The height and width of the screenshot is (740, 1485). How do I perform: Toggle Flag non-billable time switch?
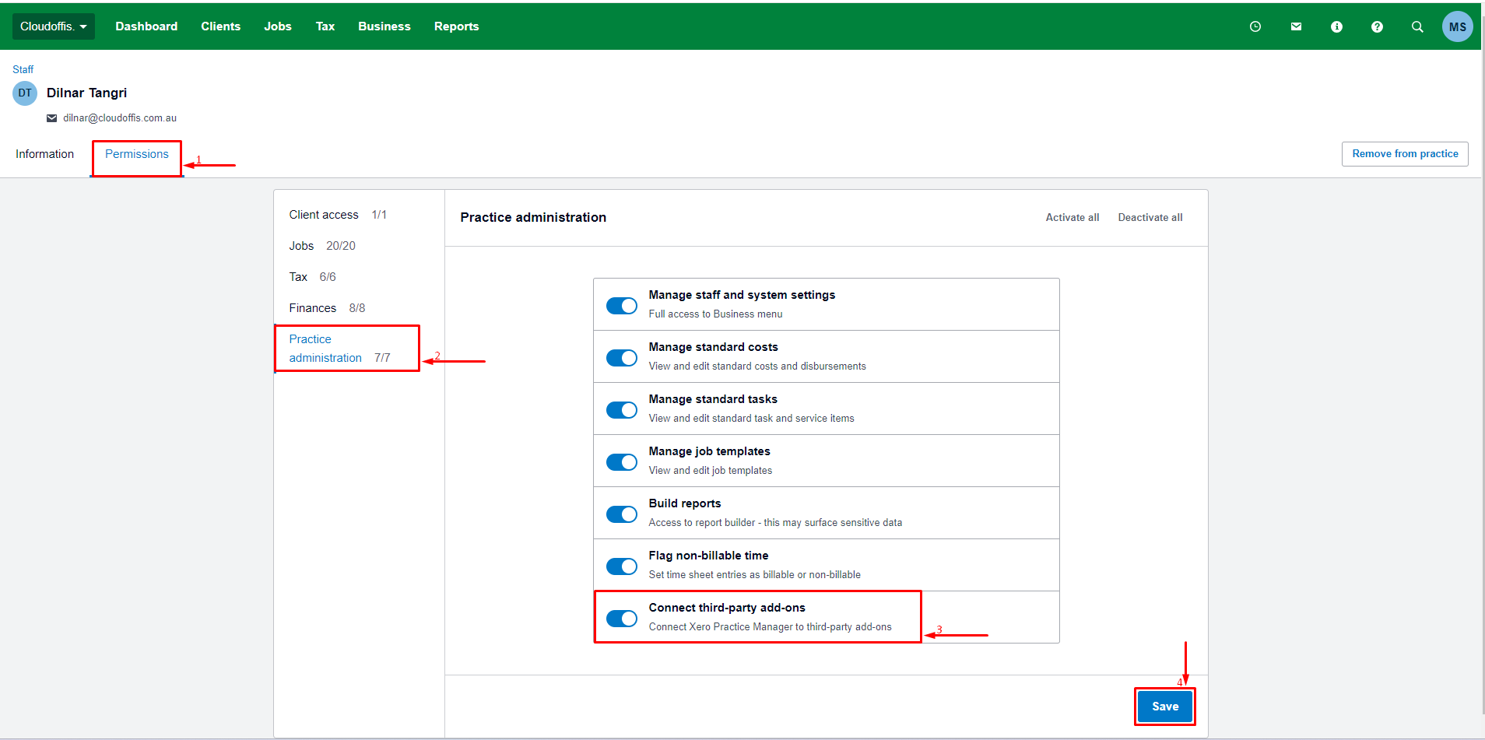tap(622, 566)
